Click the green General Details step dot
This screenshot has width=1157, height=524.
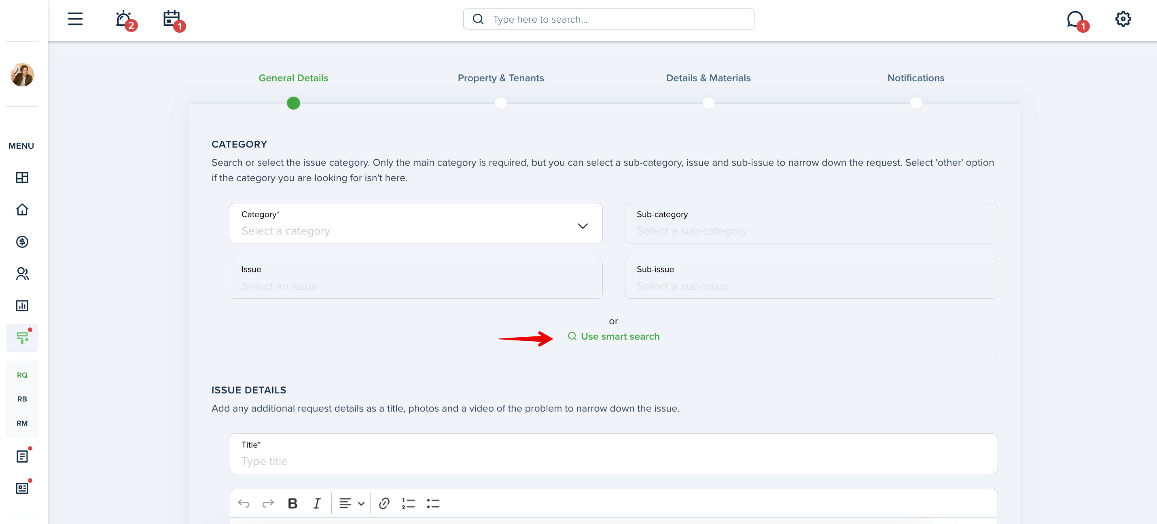click(293, 103)
